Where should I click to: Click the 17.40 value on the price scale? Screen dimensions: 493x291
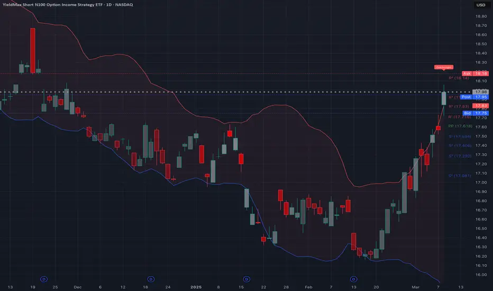pyautogui.click(x=481, y=145)
